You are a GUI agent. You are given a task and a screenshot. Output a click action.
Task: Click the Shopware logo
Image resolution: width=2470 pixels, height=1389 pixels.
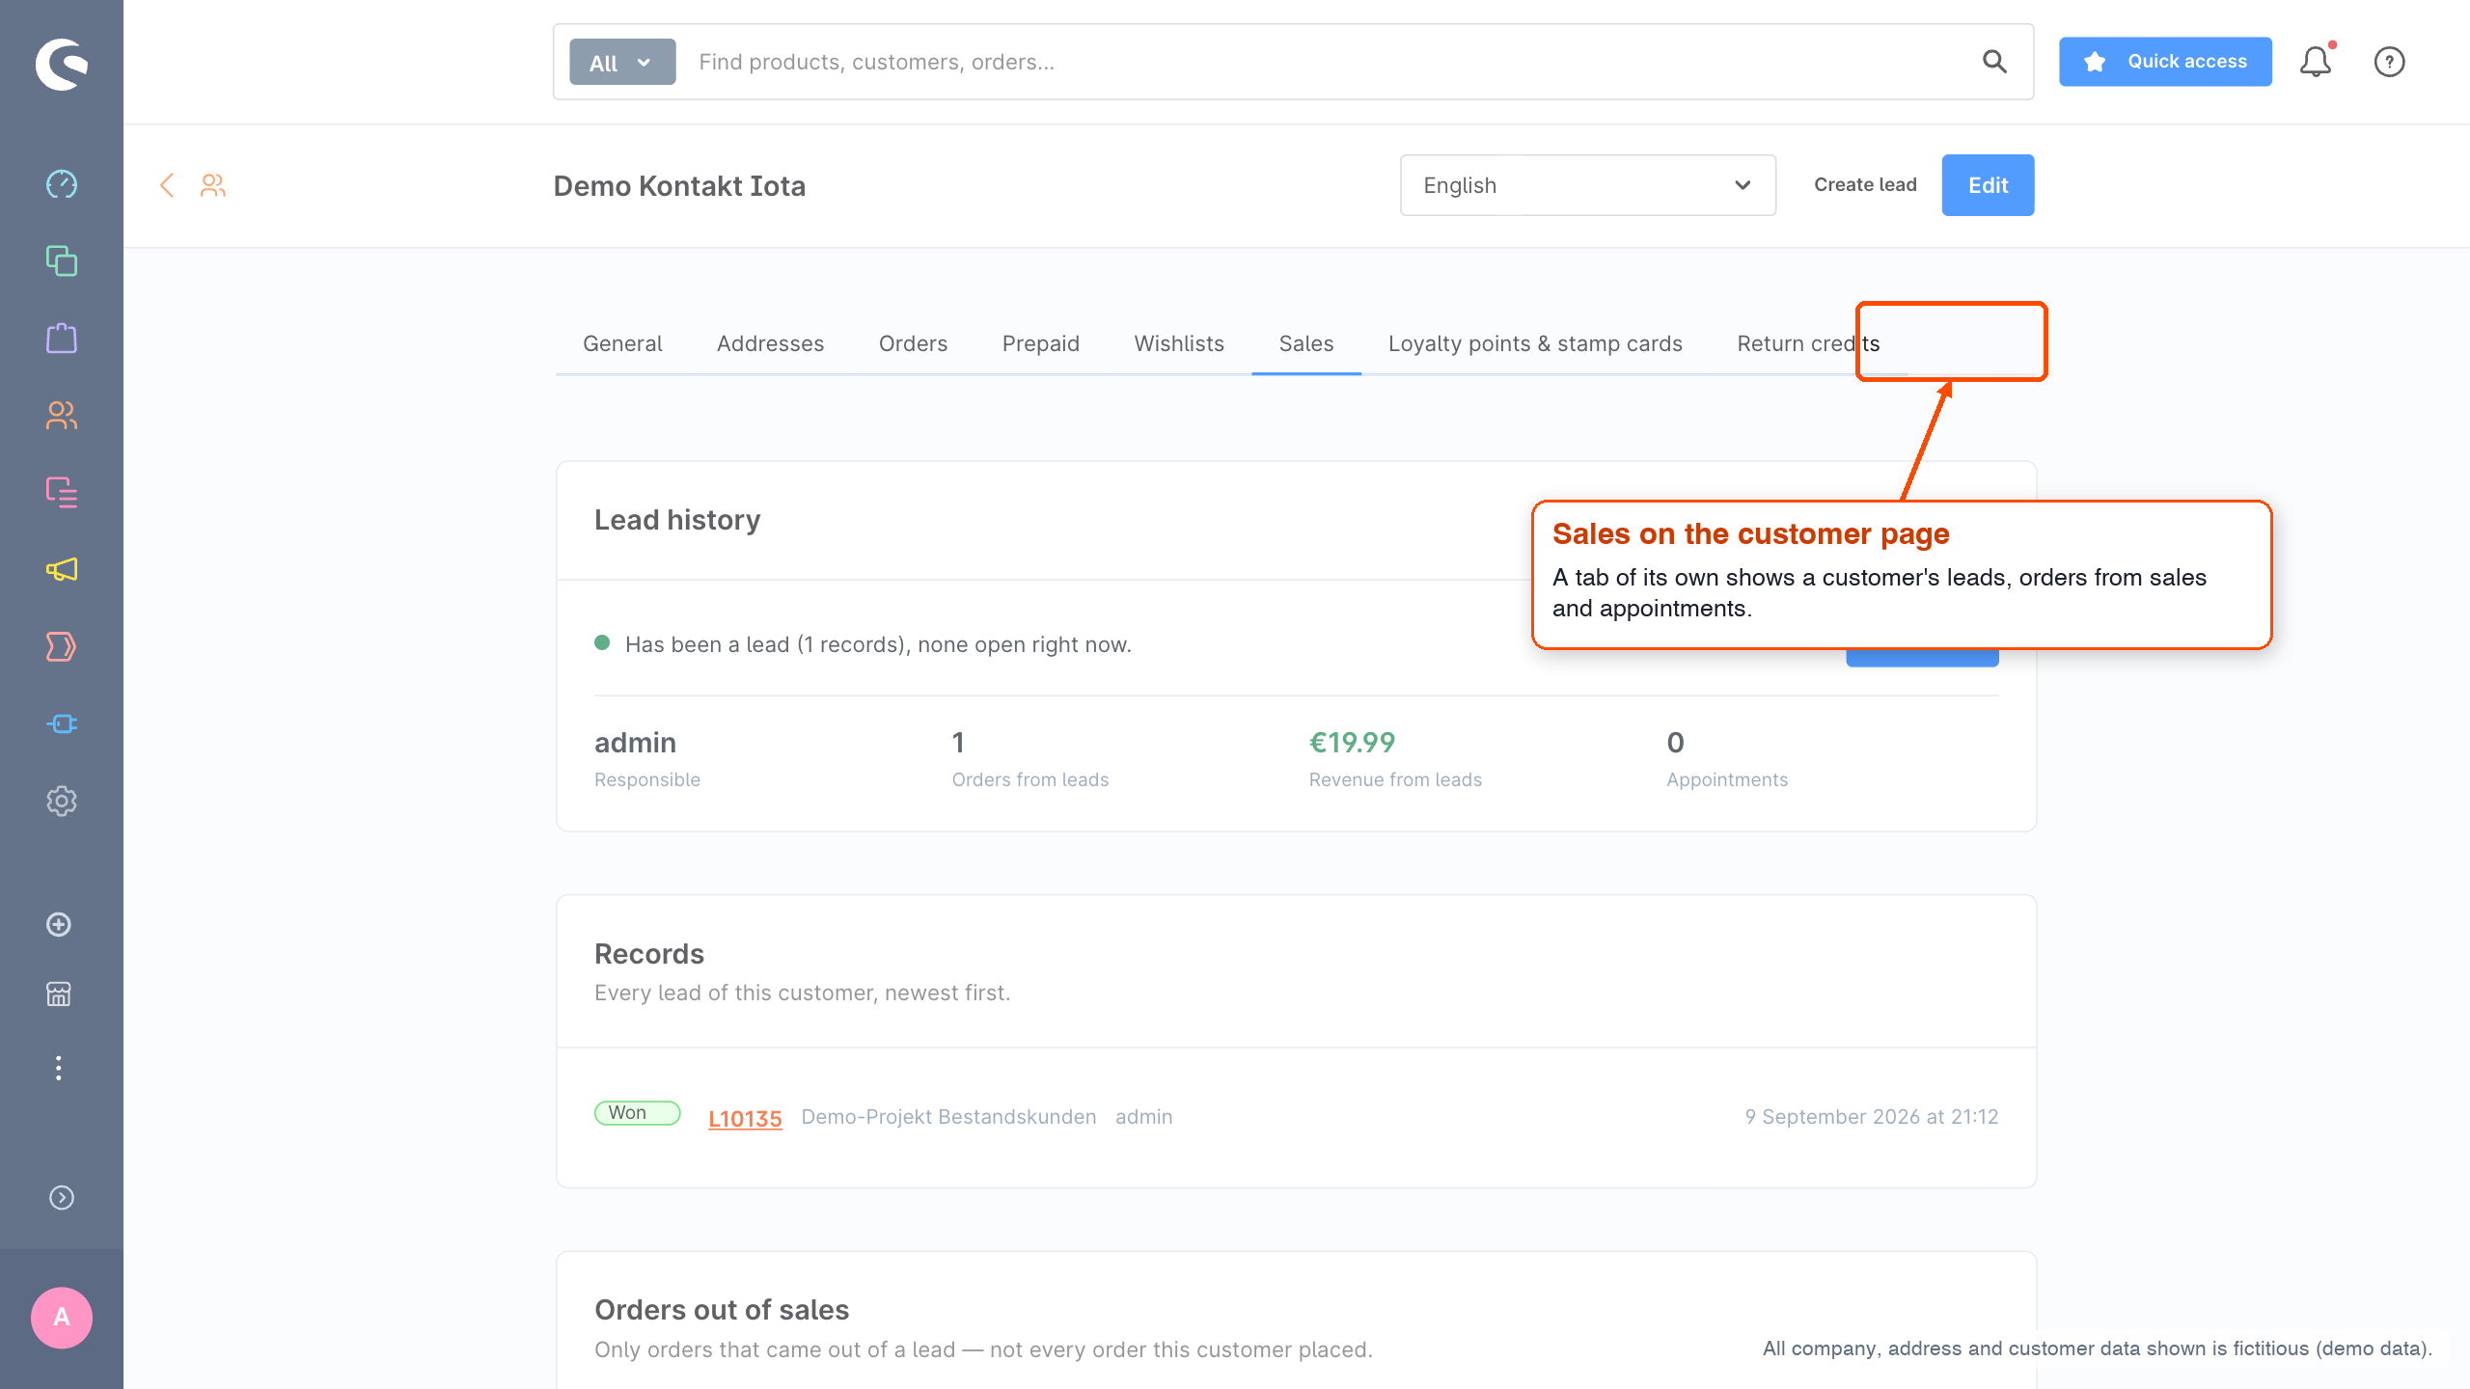(x=62, y=64)
